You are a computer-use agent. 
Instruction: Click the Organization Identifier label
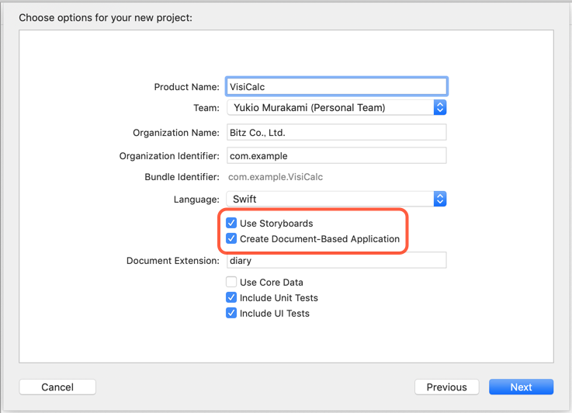169,156
